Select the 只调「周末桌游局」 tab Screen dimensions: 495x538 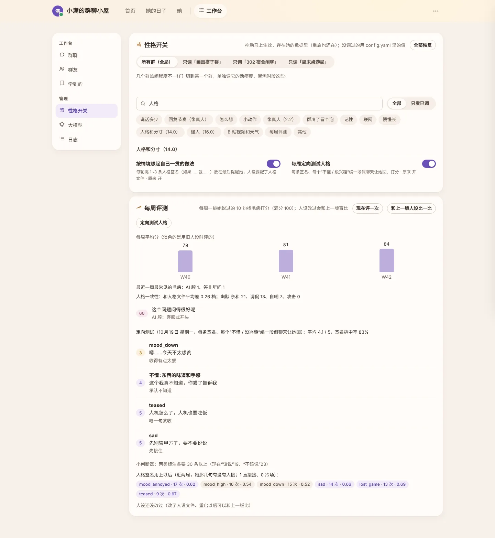[x=308, y=62]
